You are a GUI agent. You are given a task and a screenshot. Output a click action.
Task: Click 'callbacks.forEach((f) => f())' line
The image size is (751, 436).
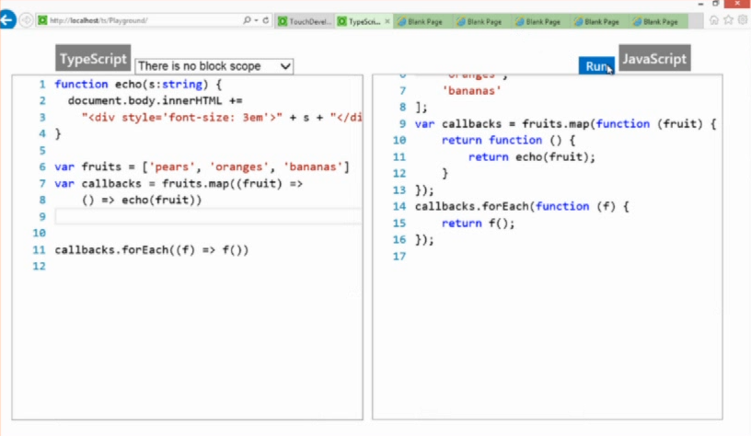pos(151,250)
